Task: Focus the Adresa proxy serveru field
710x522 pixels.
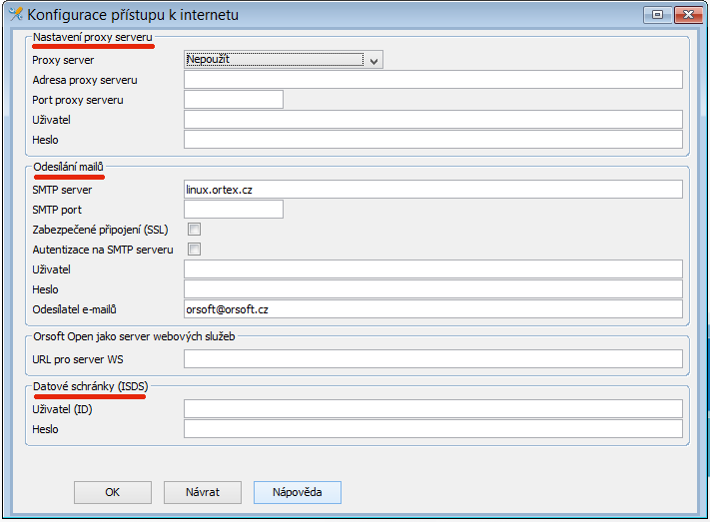Action: pyautogui.click(x=432, y=80)
